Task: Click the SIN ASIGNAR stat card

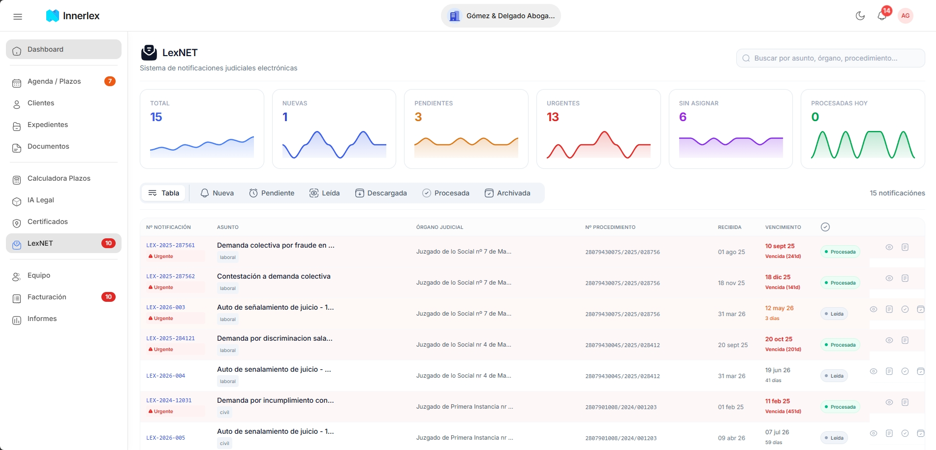Action: (x=731, y=129)
